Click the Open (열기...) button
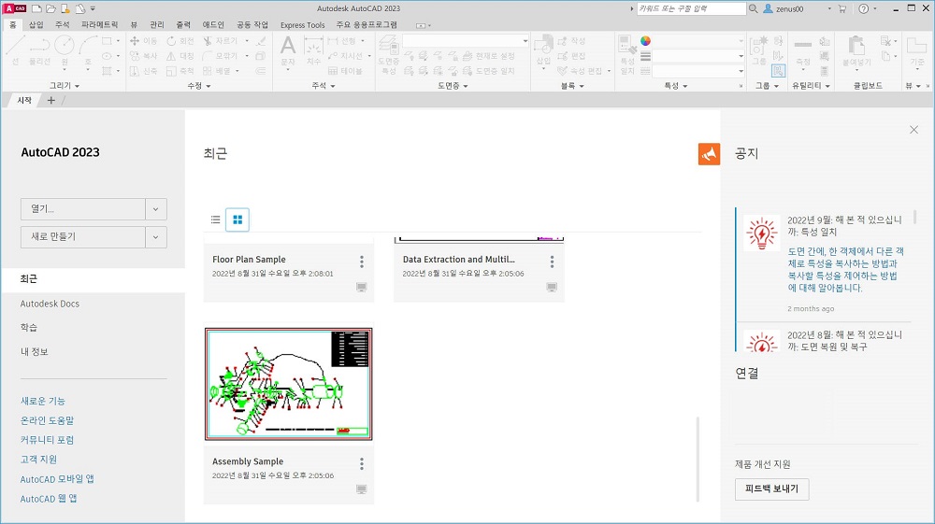The width and height of the screenshot is (935, 524). click(x=83, y=209)
